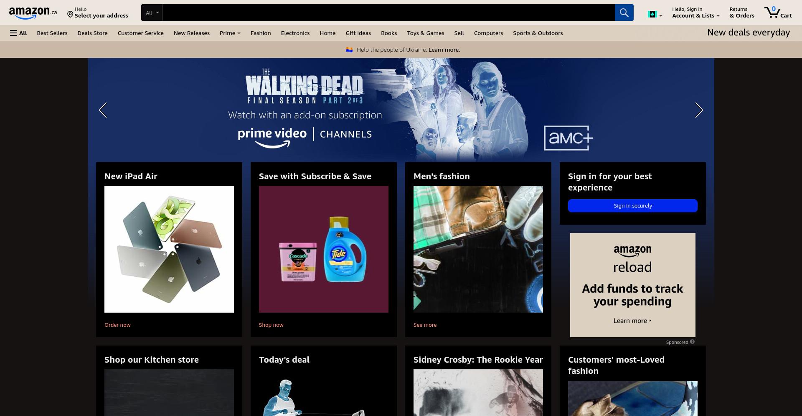This screenshot has width=802, height=416.
Task: Select Fashion in the nav bar
Action: (261, 33)
